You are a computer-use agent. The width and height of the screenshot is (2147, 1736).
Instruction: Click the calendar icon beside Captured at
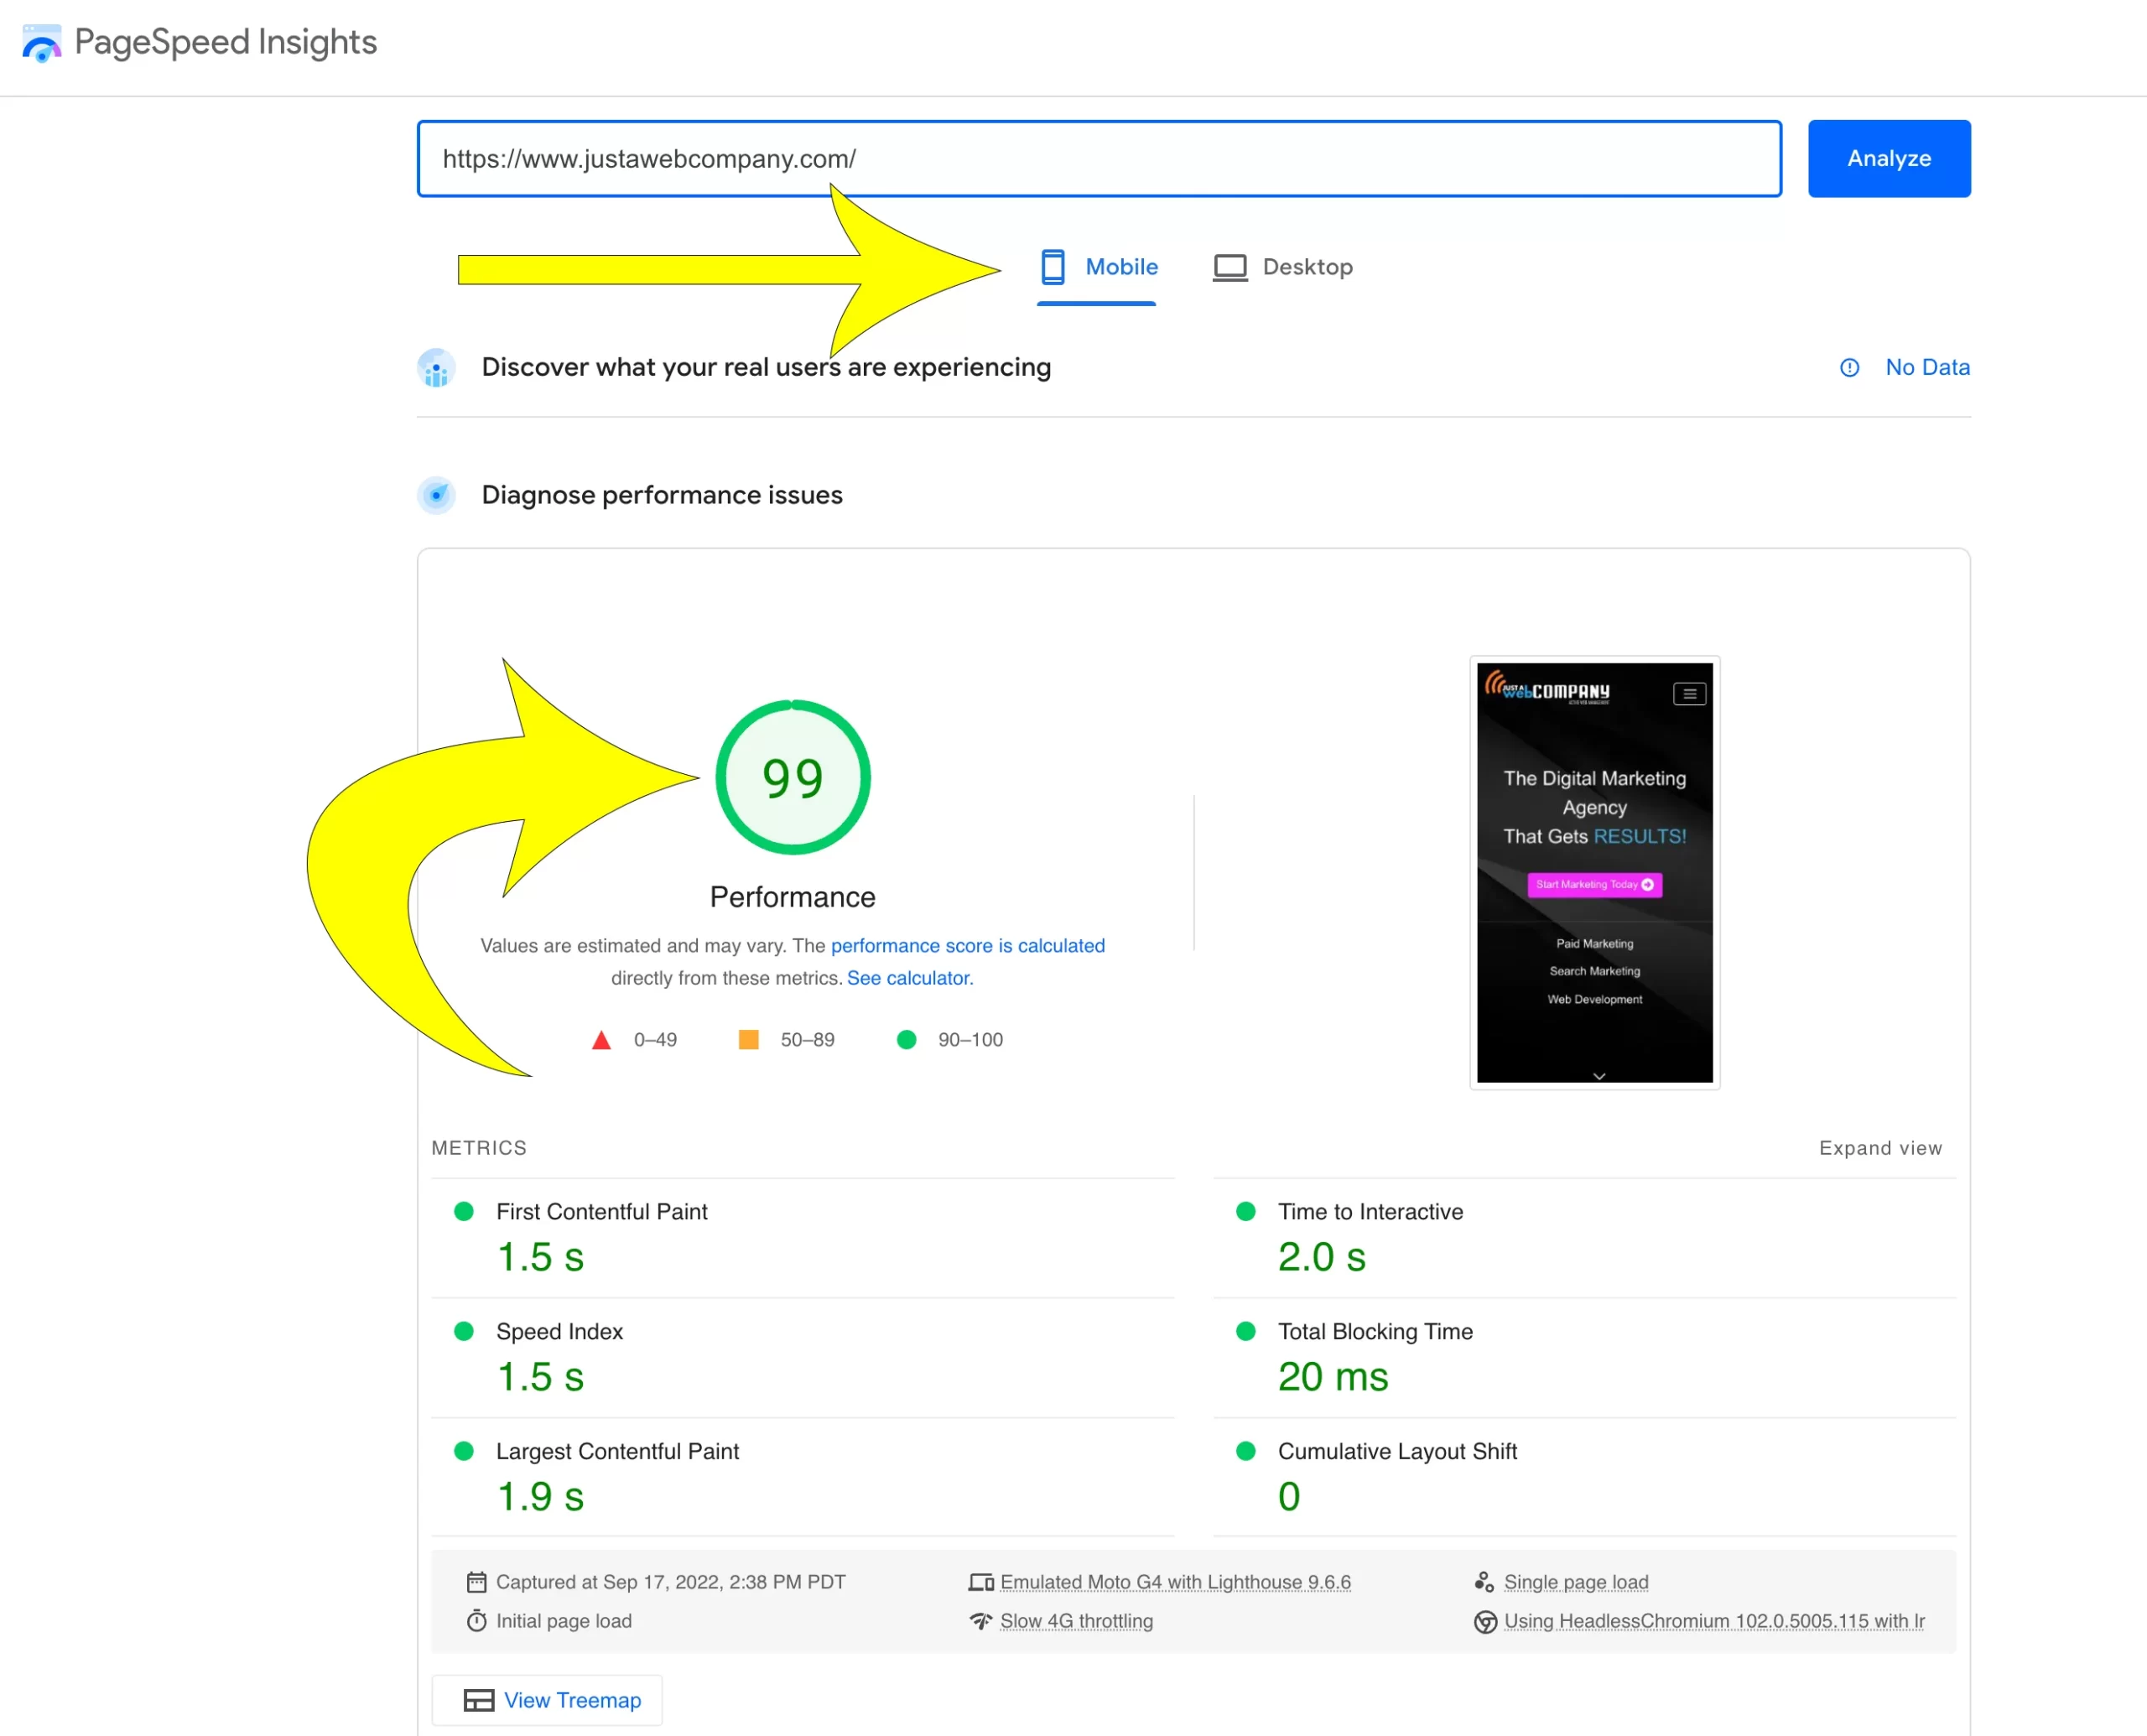[477, 1583]
